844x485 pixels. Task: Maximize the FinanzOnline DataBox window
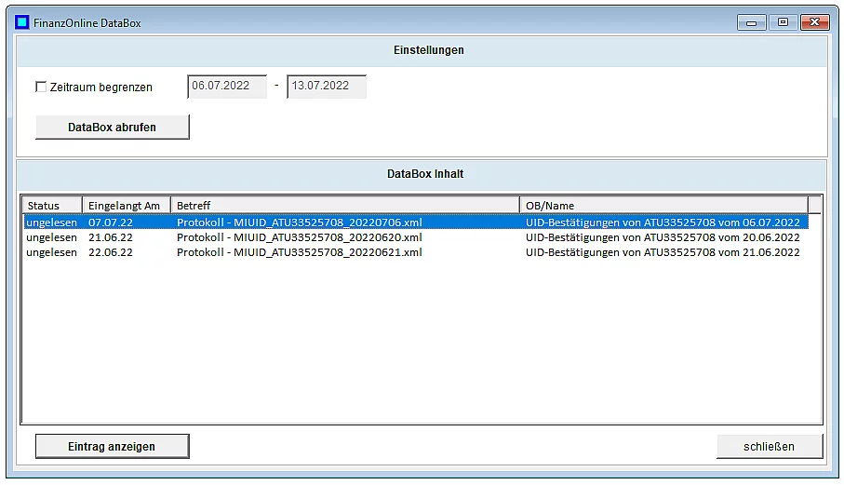tap(783, 22)
